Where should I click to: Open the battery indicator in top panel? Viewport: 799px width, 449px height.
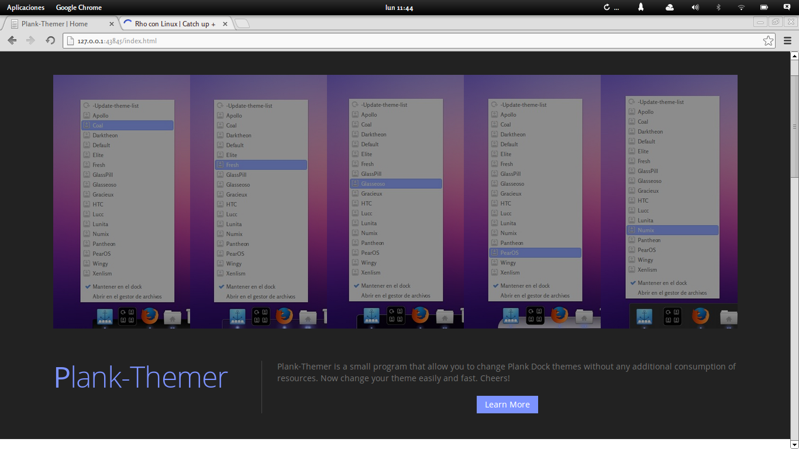click(764, 8)
